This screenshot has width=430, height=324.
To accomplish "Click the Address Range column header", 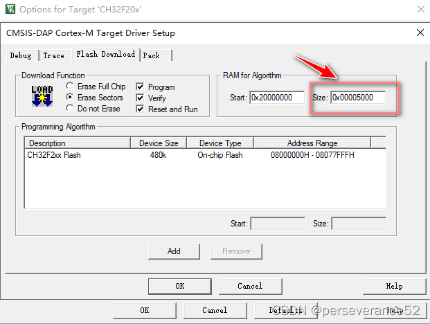I will click(312, 143).
